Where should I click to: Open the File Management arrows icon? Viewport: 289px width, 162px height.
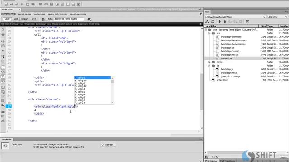[x=89, y=19]
